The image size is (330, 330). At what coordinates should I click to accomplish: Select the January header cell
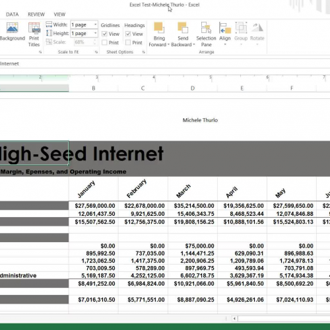pos(94,189)
